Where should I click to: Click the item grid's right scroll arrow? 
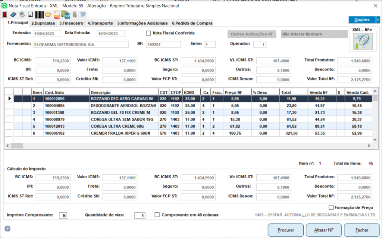coord(369,145)
